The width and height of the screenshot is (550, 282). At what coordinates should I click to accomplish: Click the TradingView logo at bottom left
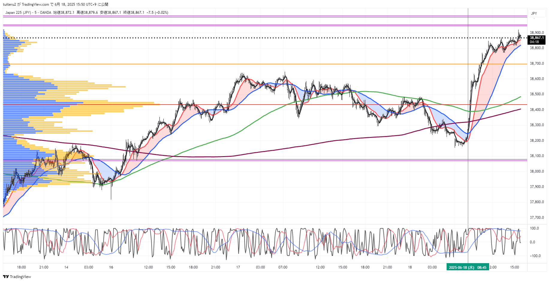pyautogui.click(x=17, y=277)
